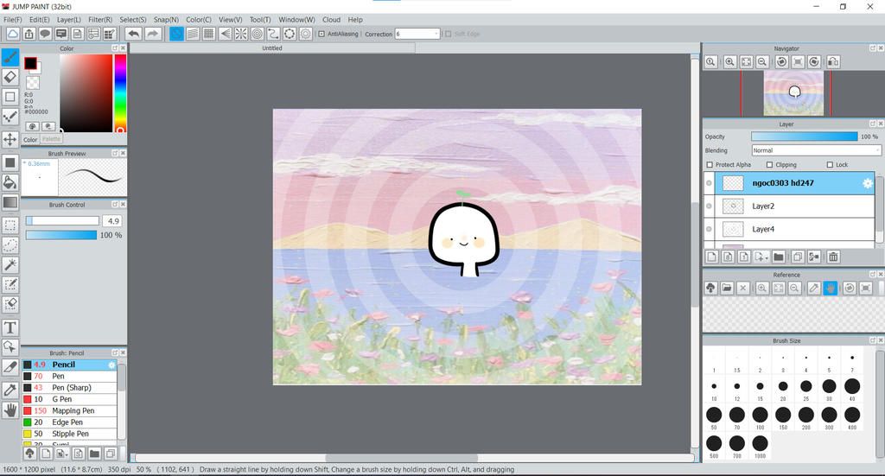Image resolution: width=885 pixels, height=476 pixels.
Task: Select the Eraser tool
Action: [10, 77]
